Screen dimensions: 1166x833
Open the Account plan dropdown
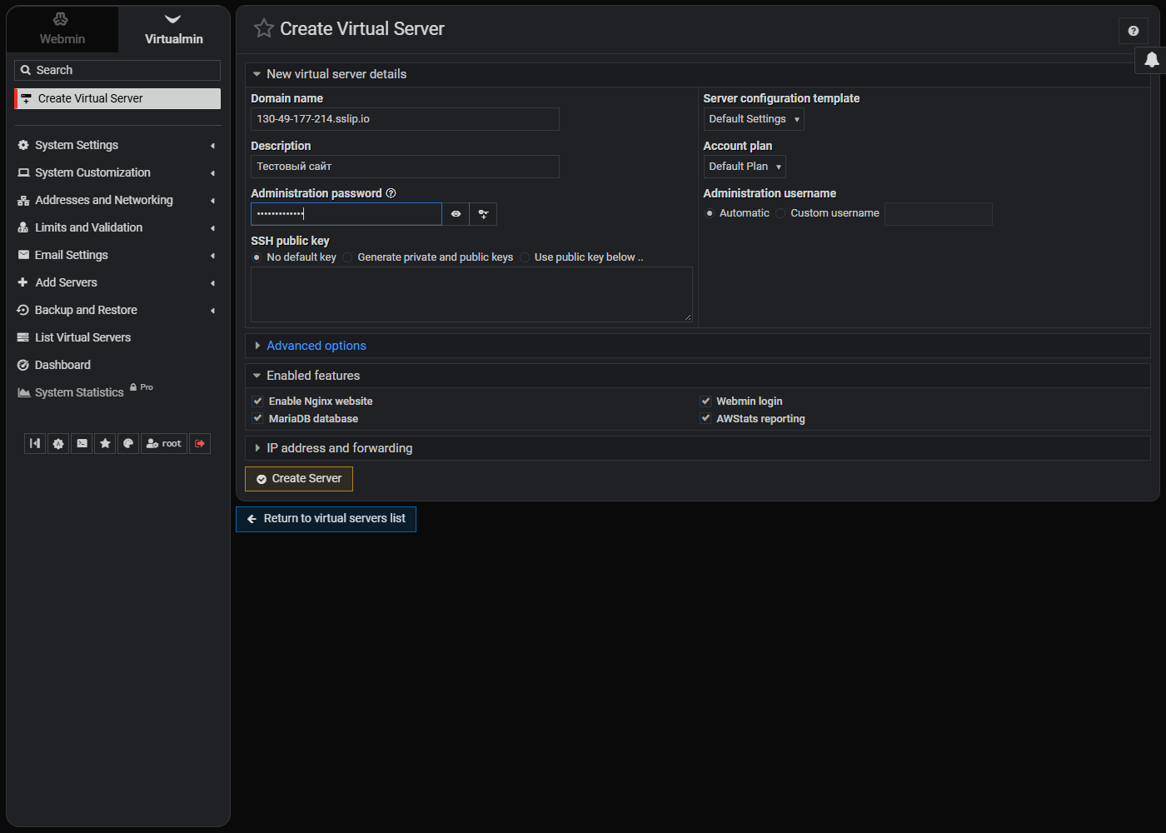[745, 167]
